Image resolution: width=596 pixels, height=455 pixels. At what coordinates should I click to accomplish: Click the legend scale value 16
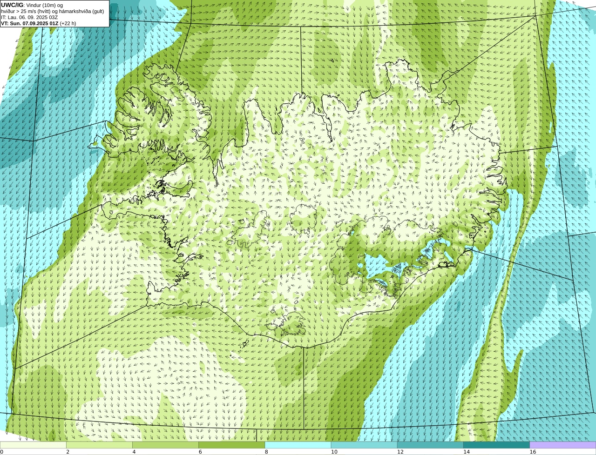point(533,452)
